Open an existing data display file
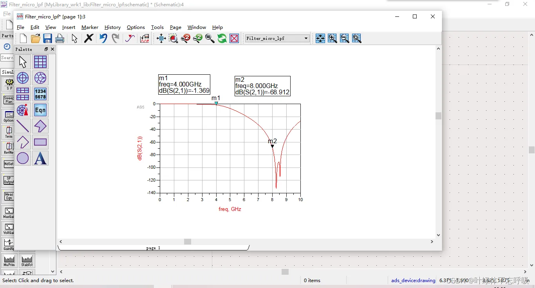The image size is (535, 288). [36, 38]
